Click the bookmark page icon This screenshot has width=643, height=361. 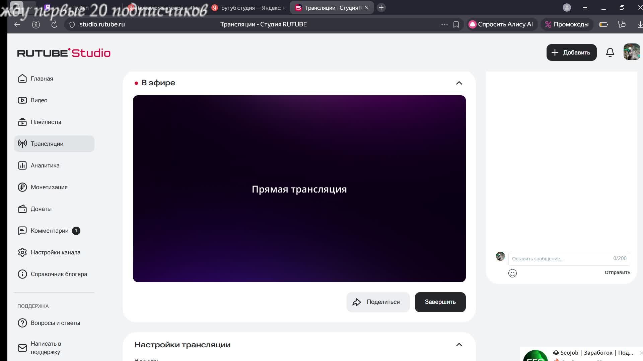pos(456,24)
